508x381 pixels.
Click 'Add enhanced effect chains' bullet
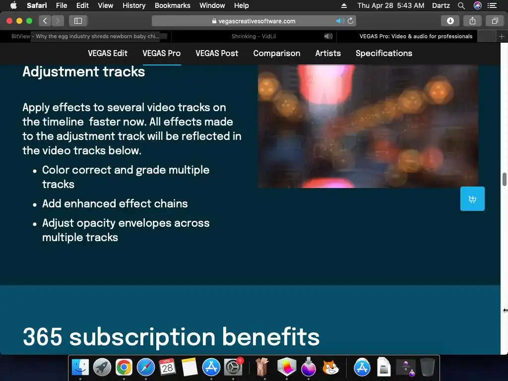115,203
